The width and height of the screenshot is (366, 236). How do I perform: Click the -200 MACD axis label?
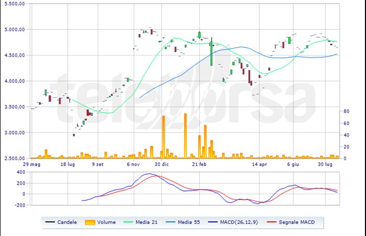(20, 205)
